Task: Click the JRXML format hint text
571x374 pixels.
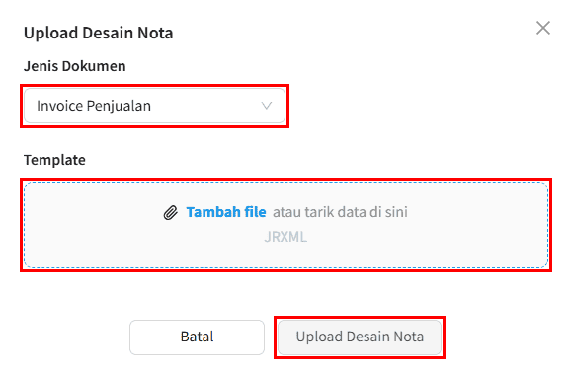Action: 285,237
